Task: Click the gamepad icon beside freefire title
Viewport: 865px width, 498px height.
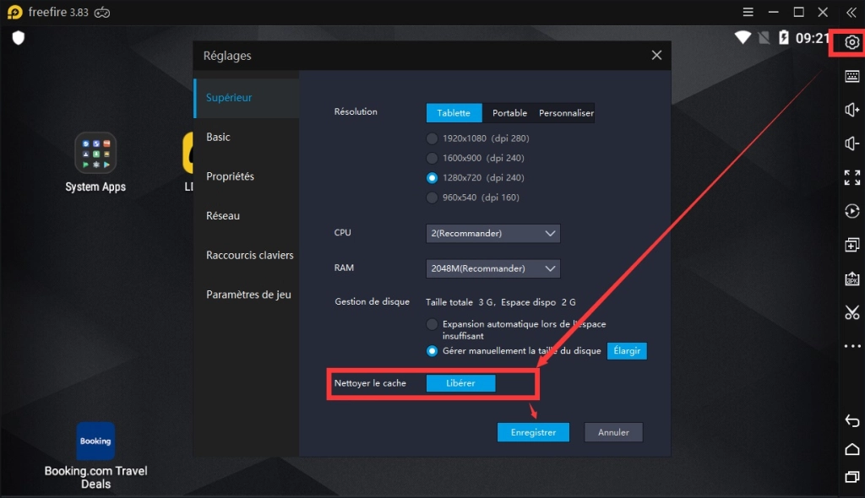Action: pos(102,12)
